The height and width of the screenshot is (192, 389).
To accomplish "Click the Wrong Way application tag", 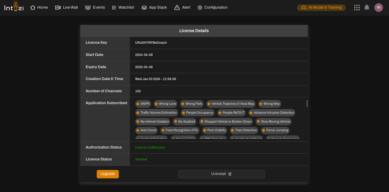I will click(270, 104).
